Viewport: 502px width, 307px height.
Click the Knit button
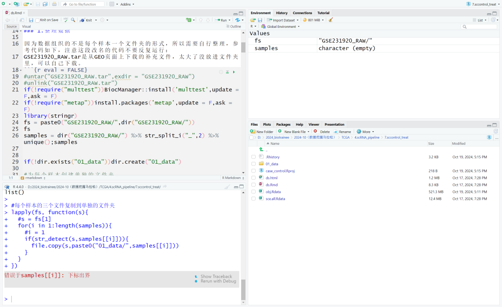pos(86,20)
